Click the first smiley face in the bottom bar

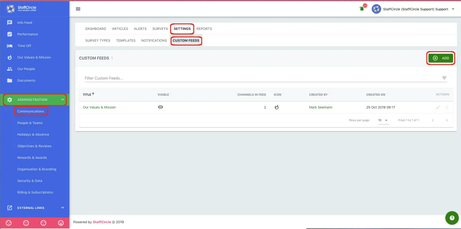(x=9, y=223)
